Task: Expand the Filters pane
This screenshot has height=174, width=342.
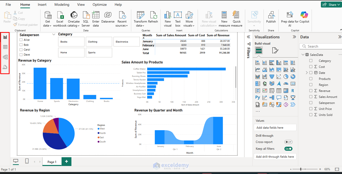Action: click(x=248, y=37)
